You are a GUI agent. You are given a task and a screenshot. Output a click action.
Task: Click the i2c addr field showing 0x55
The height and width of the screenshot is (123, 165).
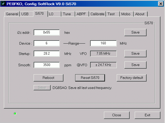[47, 32]
